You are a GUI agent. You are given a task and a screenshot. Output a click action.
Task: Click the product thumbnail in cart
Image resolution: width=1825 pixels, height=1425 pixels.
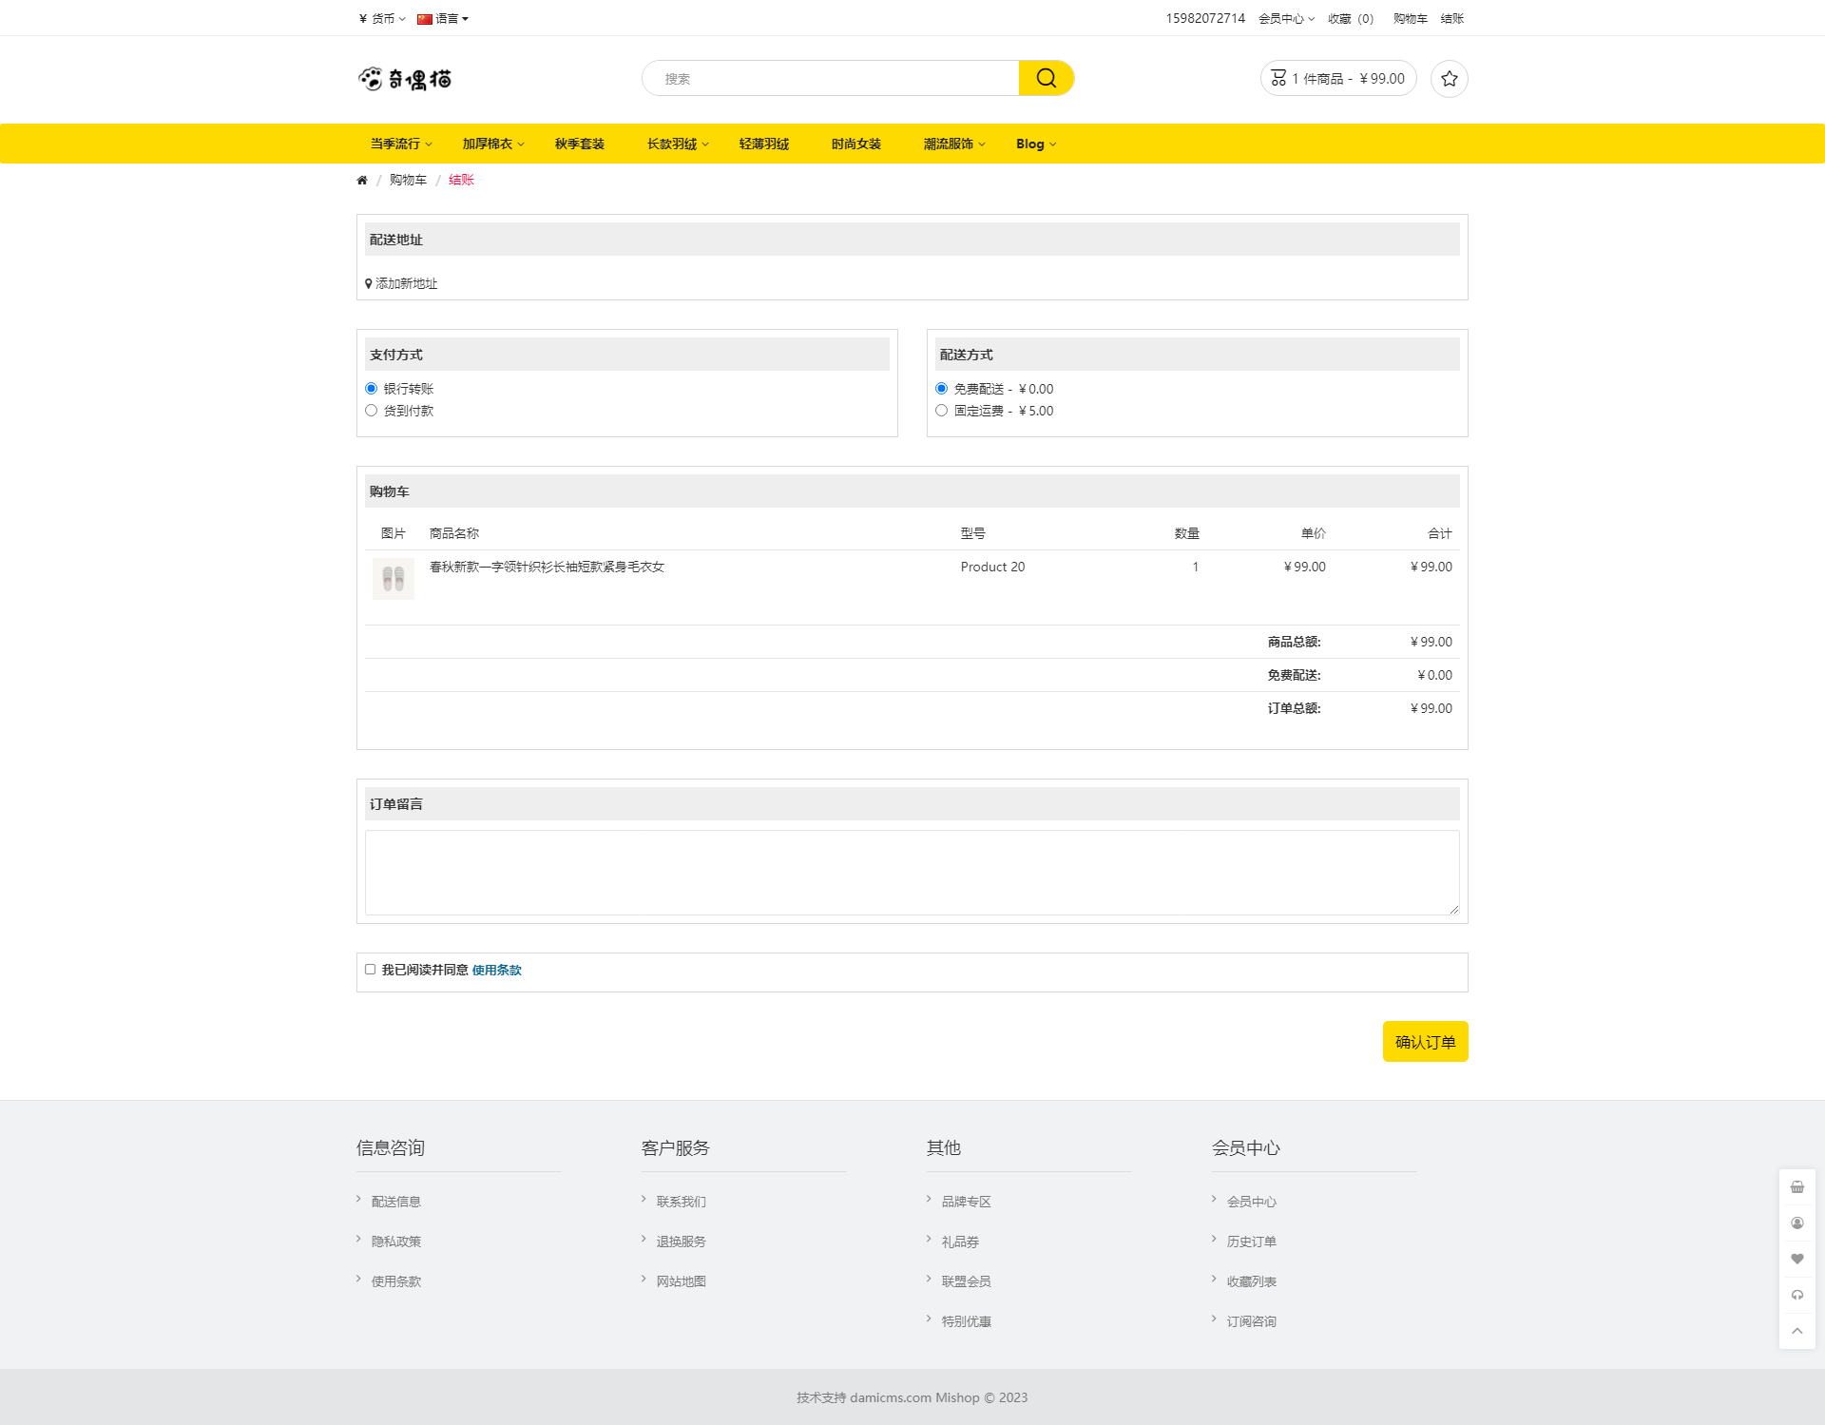(394, 579)
